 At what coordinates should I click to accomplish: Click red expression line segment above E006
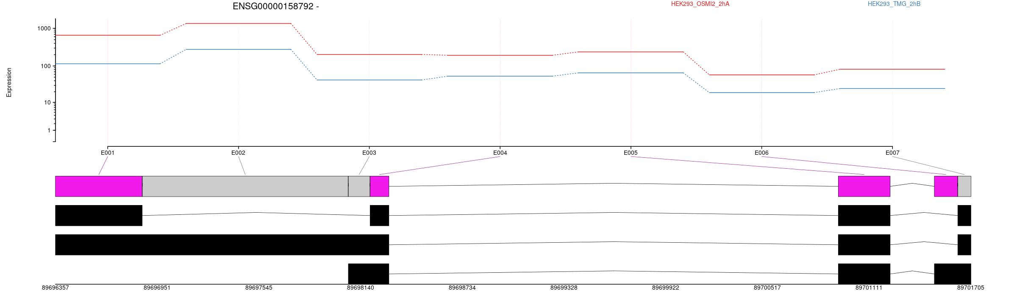coord(761,75)
